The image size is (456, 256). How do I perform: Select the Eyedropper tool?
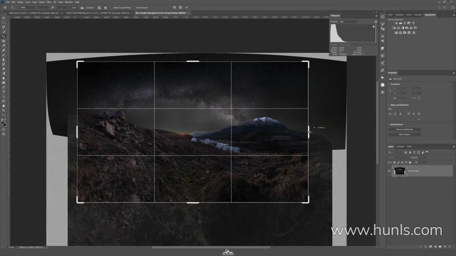(x=3, y=46)
